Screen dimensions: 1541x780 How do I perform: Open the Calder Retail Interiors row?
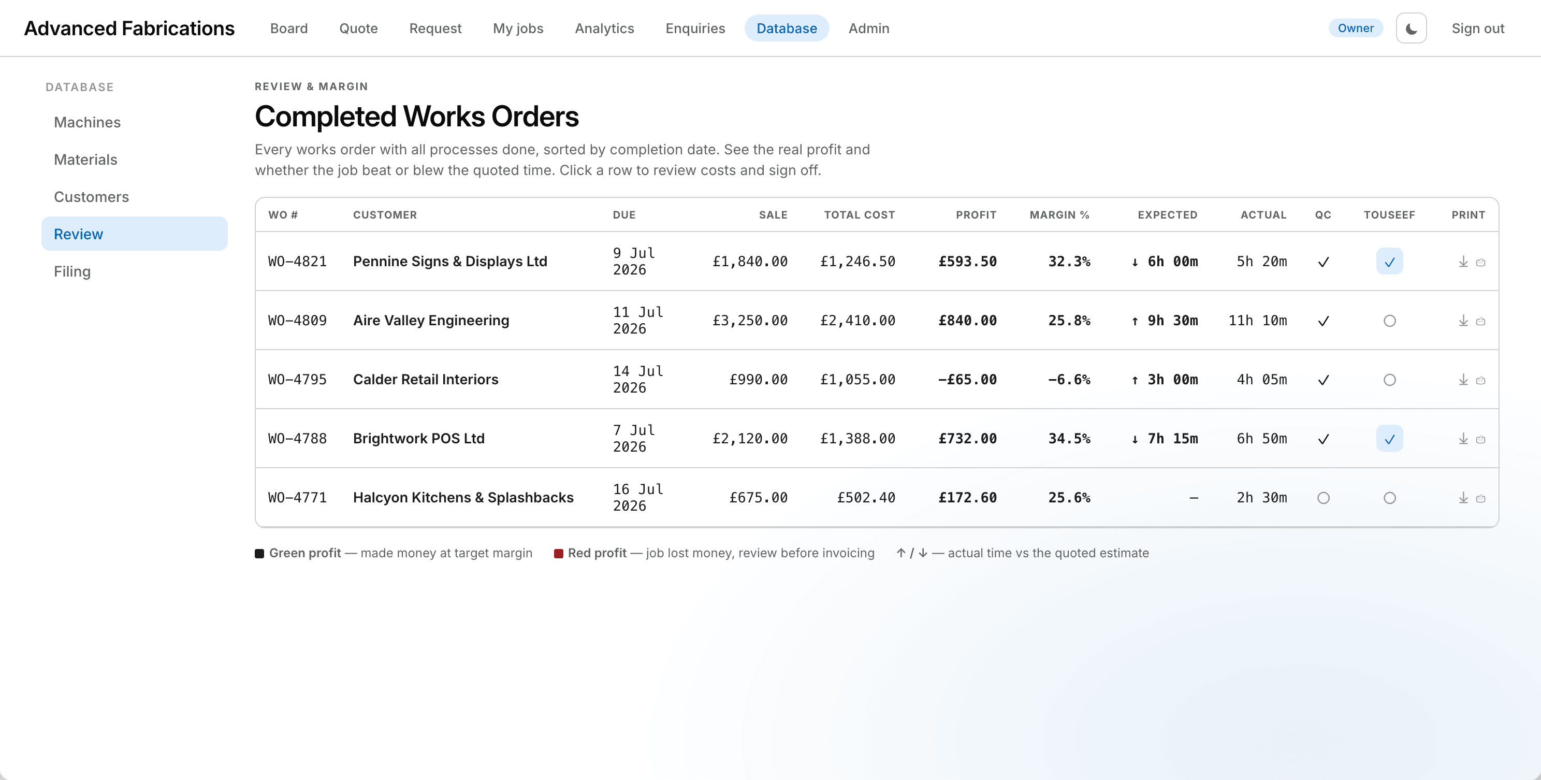coord(877,380)
